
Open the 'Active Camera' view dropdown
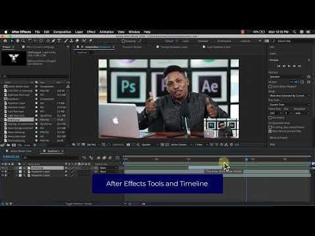tap(181, 145)
